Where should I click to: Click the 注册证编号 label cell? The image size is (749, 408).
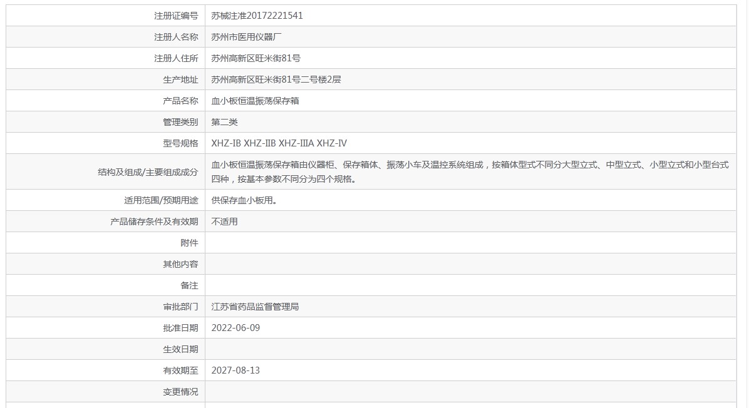coord(176,16)
